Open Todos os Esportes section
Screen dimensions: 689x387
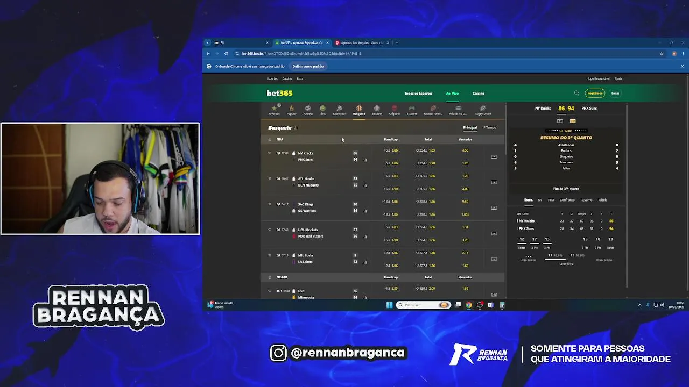point(418,93)
